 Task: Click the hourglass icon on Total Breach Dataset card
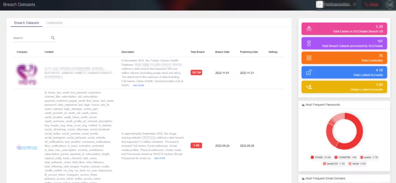pyautogui.click(x=309, y=43)
